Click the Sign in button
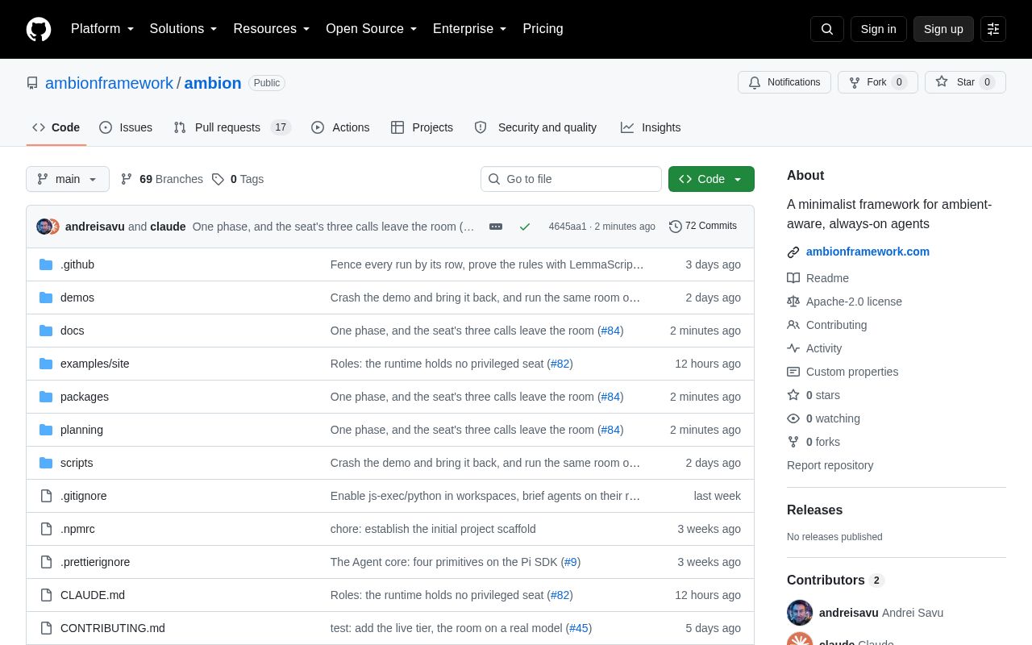The image size is (1032, 645). [878, 29]
